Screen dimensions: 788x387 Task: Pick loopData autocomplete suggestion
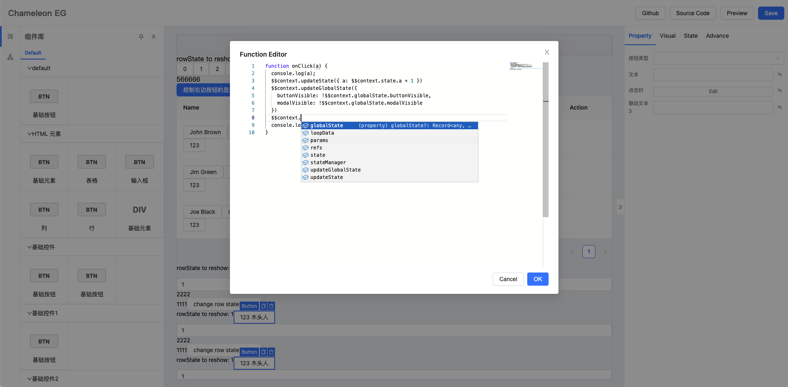(x=390, y=133)
